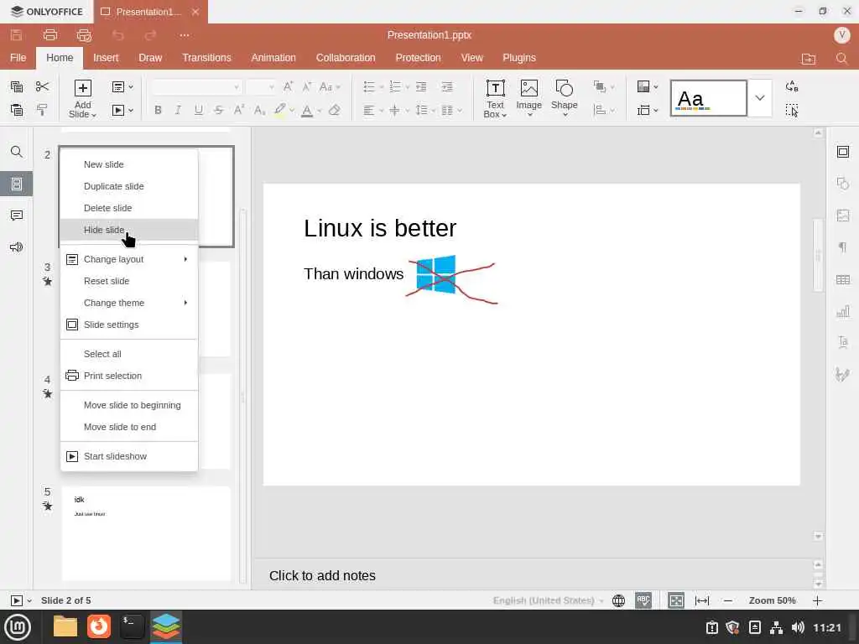Open the Find search icon in left sidebar
This screenshot has width=859, height=644.
pos(17,152)
